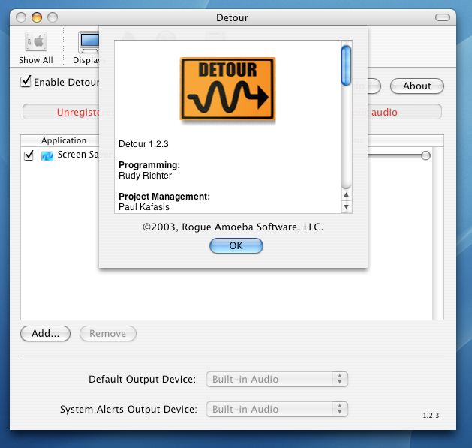
Task: Click the Remove button
Action: [x=108, y=334]
